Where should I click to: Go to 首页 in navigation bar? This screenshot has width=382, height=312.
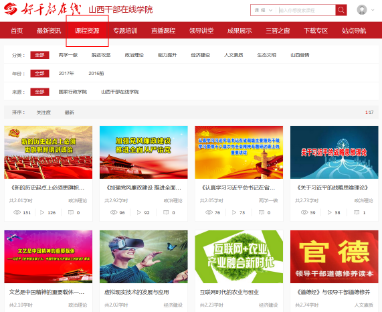[17, 31]
